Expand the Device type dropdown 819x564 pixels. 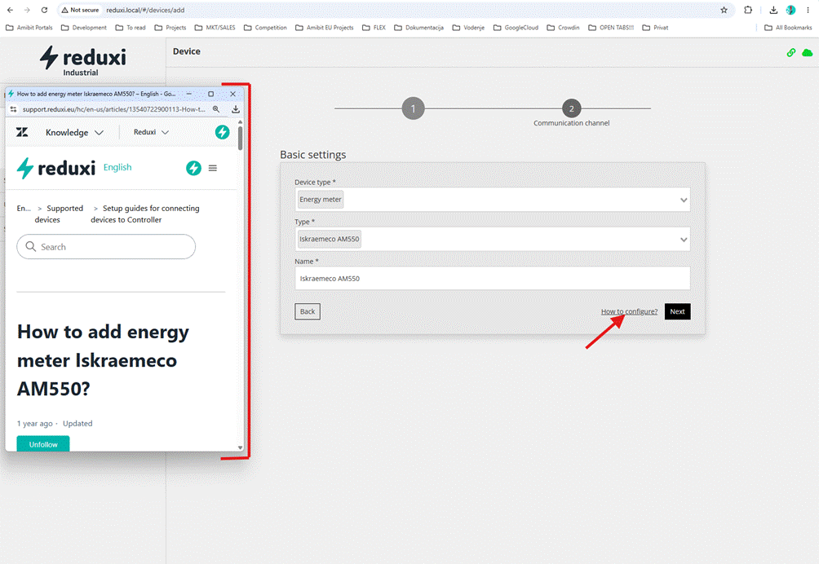click(x=684, y=200)
